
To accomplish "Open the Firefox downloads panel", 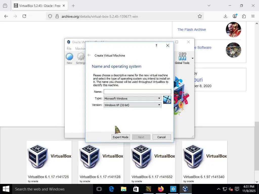I will tap(225, 16).
